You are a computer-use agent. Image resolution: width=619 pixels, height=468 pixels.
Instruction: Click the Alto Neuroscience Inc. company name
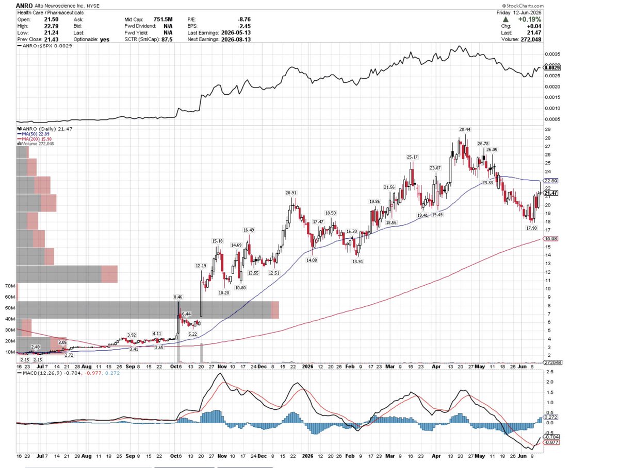point(59,6)
